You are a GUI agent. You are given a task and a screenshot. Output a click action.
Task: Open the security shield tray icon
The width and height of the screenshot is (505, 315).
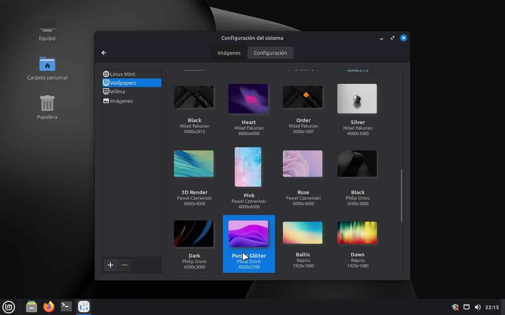(455, 307)
